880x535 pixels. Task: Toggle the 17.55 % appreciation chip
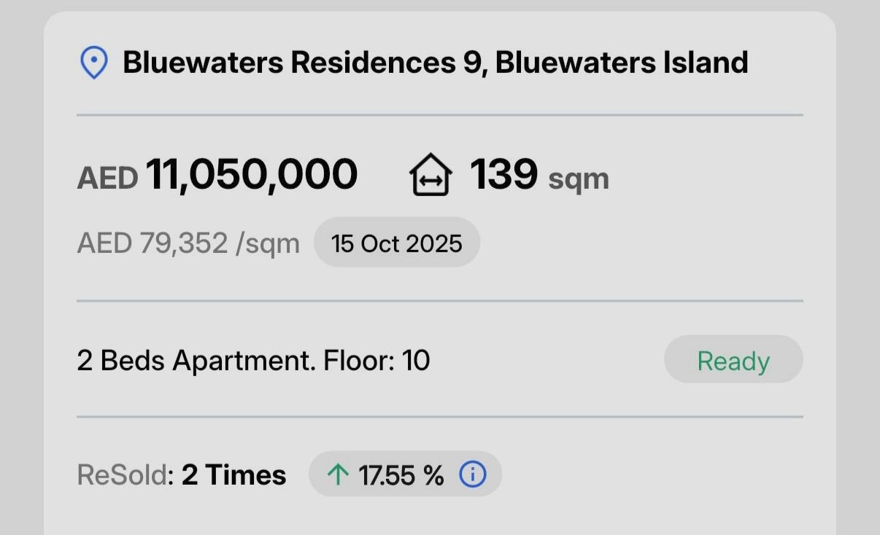pyautogui.click(x=405, y=474)
